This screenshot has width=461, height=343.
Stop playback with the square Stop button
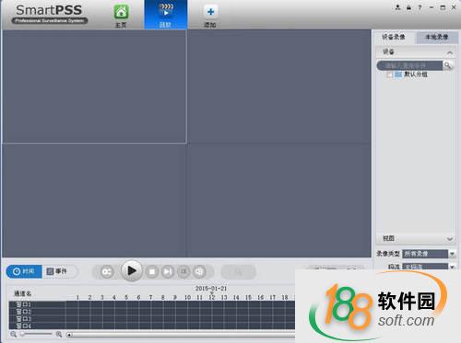(x=152, y=272)
